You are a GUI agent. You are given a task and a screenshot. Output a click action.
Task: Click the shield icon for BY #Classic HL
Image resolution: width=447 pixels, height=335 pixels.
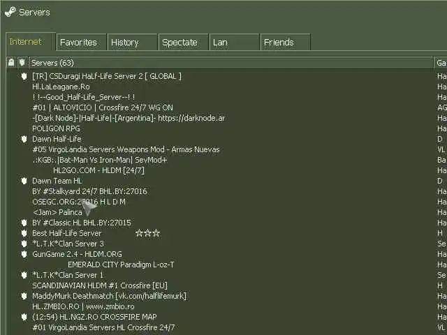[24, 223]
